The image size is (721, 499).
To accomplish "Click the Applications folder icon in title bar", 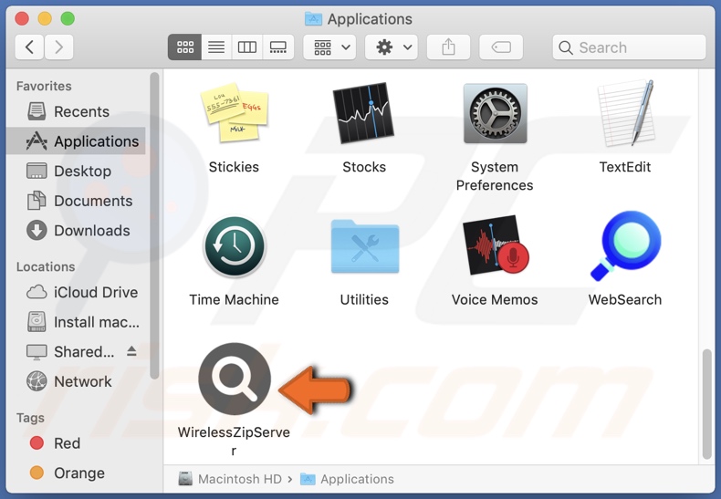I will pos(313,18).
